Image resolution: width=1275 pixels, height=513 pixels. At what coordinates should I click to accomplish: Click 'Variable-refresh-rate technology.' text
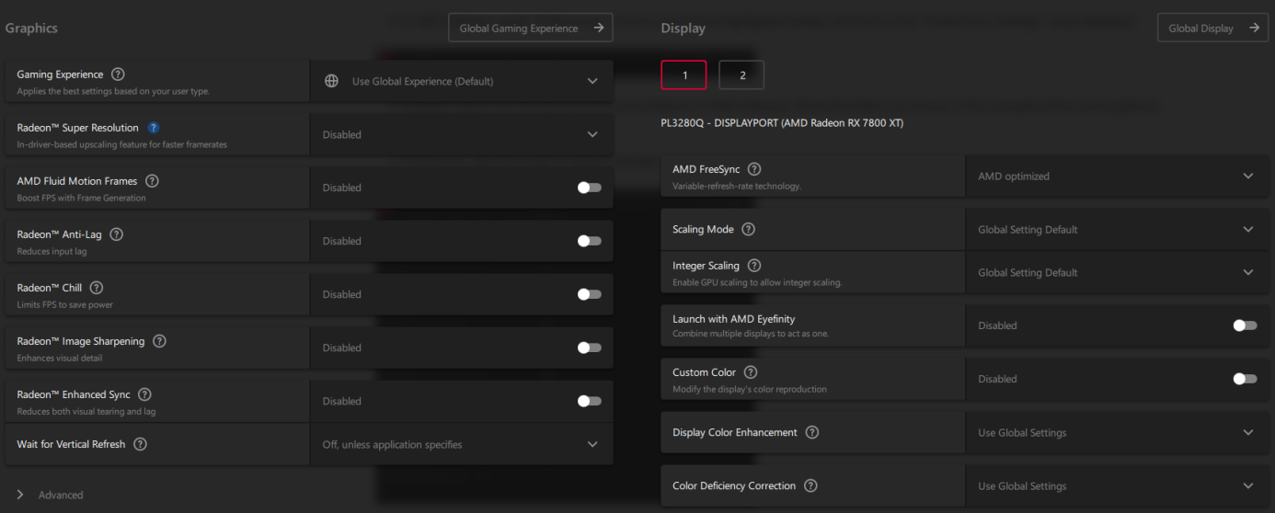point(737,186)
